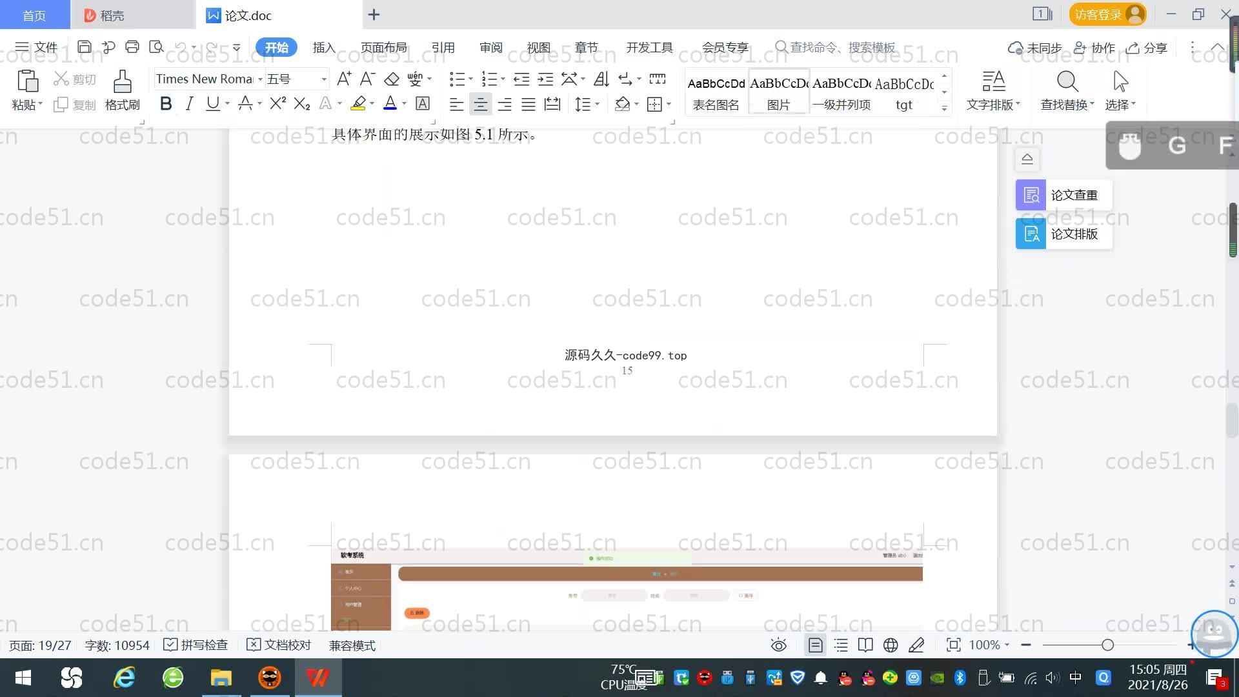Decrease font size with the A- icon

click(367, 79)
